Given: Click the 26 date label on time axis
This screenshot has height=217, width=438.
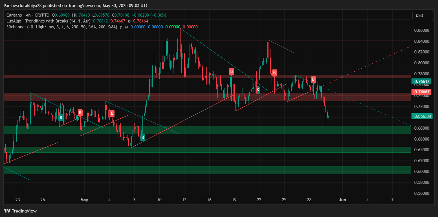Looking at the screenshot, I should point(43,200).
